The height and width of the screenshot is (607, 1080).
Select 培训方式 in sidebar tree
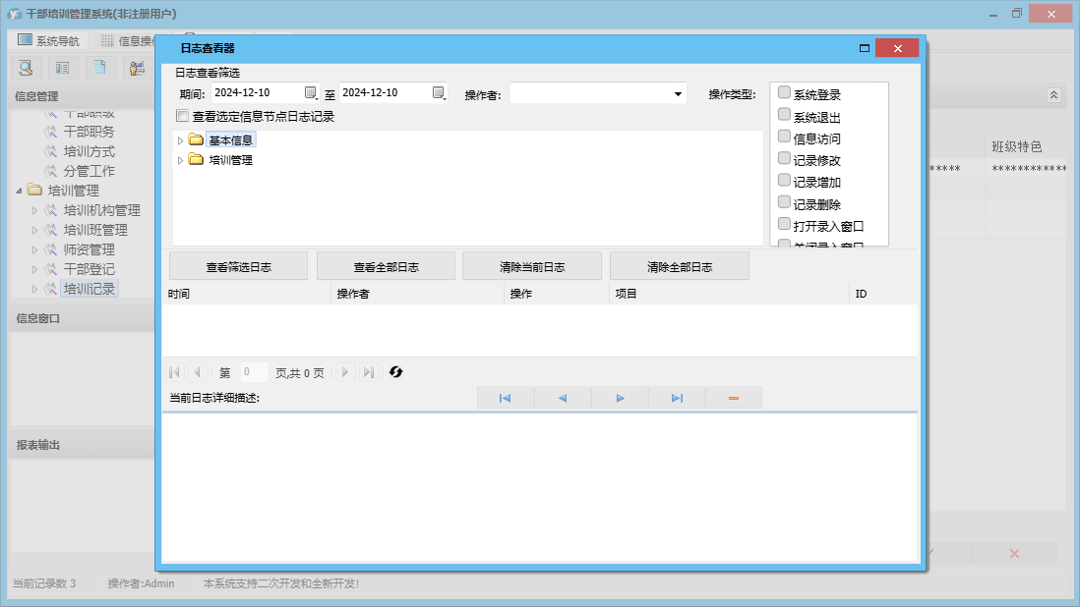click(89, 151)
